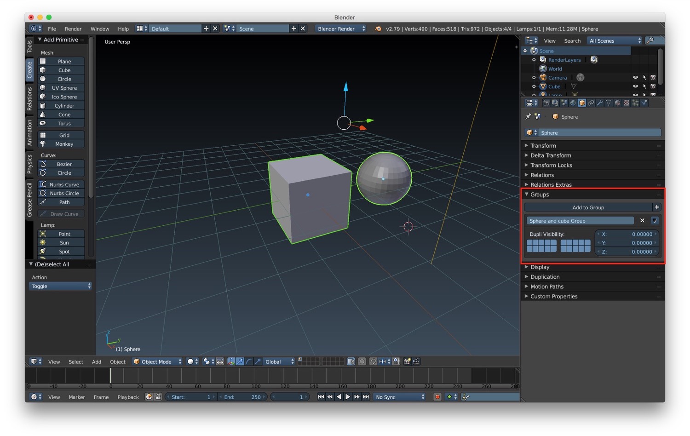This screenshot has width=690, height=436.
Task: Click the timeline End frame field
Action: (242, 397)
